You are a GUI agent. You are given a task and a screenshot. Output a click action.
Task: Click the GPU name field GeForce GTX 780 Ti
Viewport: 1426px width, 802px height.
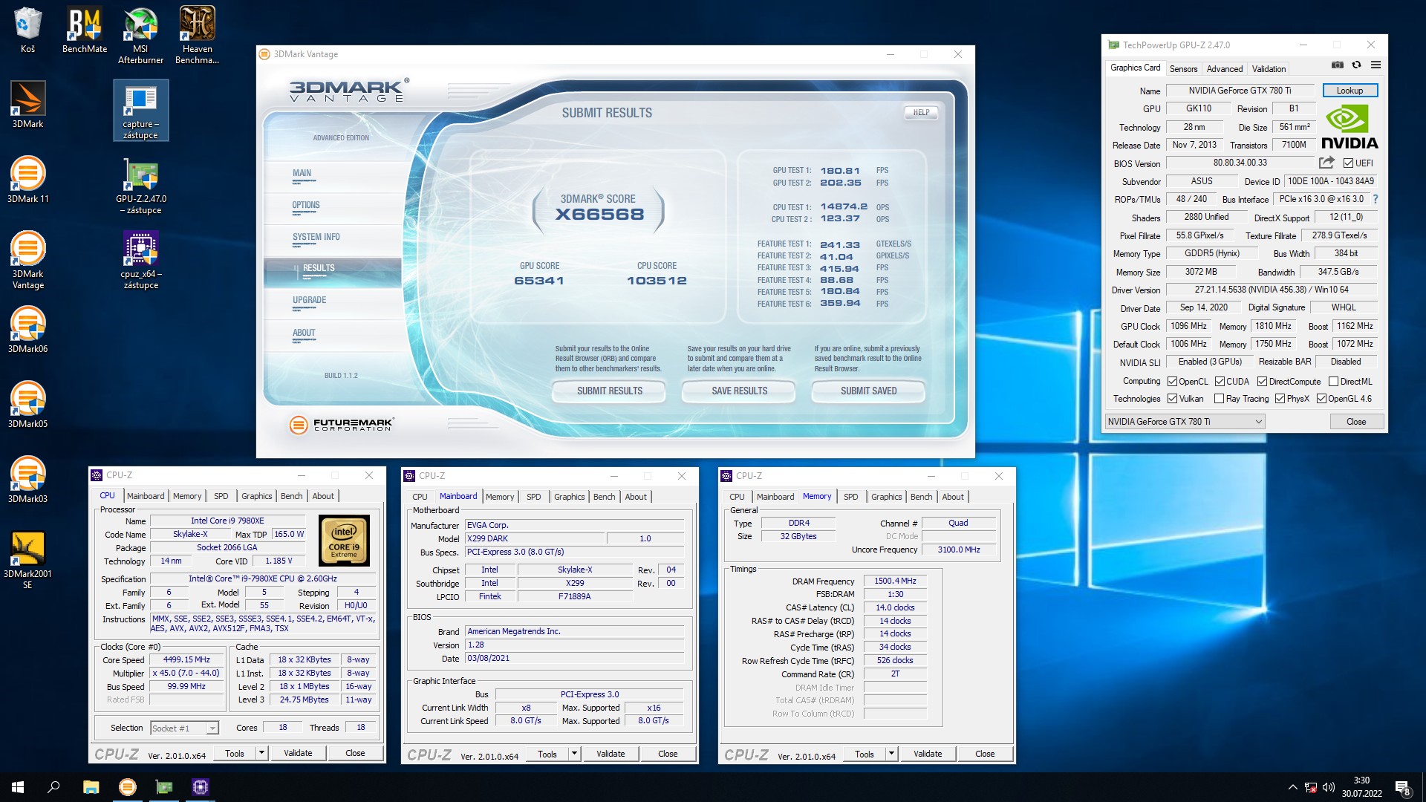[x=1240, y=91]
